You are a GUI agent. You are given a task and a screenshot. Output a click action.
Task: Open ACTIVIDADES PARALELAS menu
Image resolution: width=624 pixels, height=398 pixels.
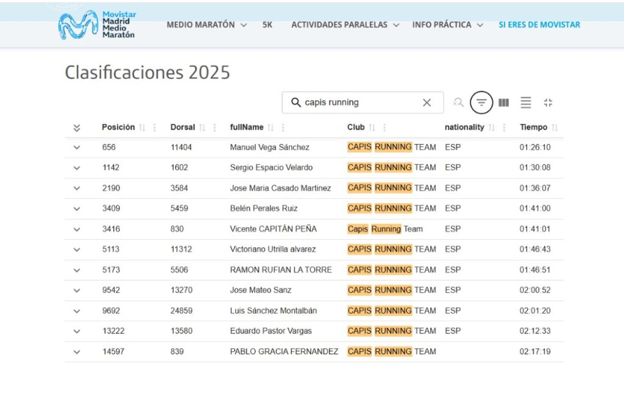(345, 25)
